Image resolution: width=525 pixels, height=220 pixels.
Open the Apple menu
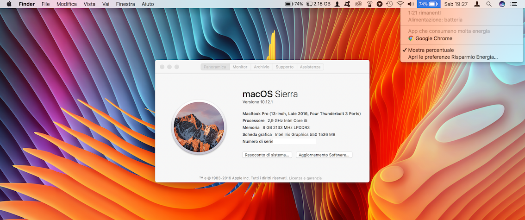point(9,4)
